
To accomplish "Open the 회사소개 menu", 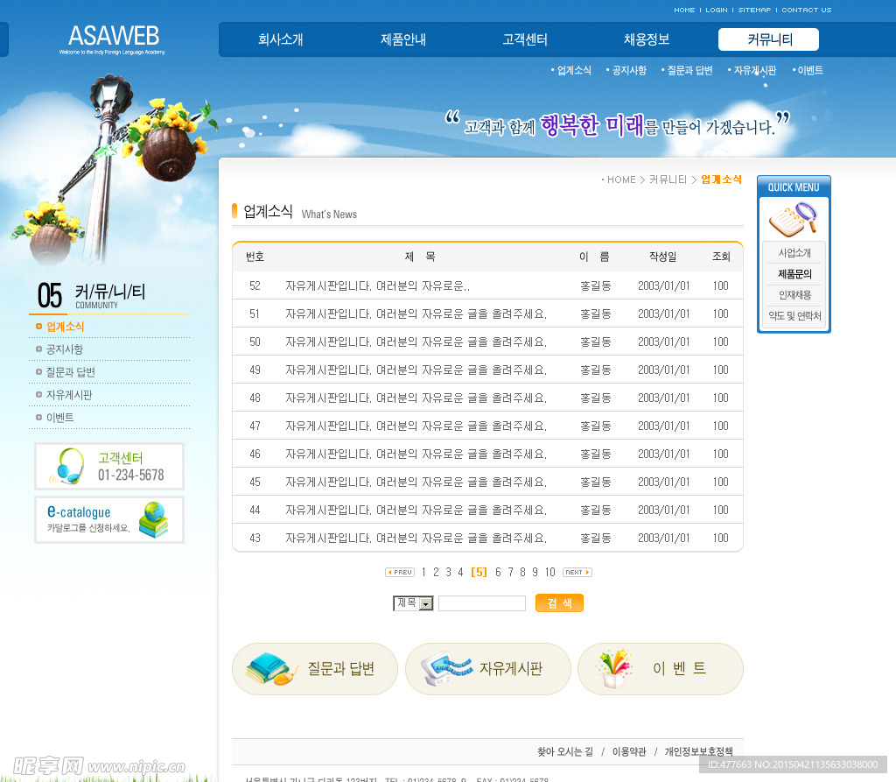I will pos(280,39).
